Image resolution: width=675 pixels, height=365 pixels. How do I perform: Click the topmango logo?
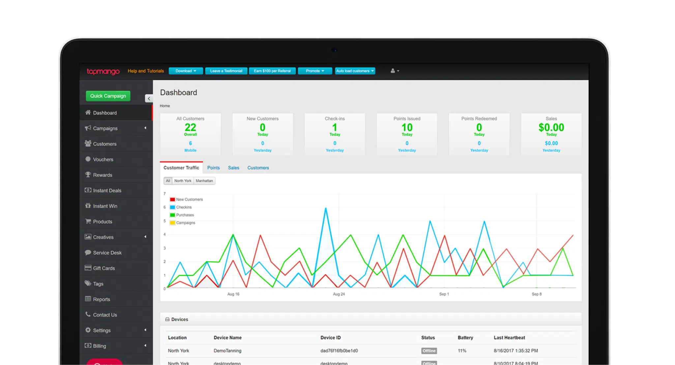[103, 71]
